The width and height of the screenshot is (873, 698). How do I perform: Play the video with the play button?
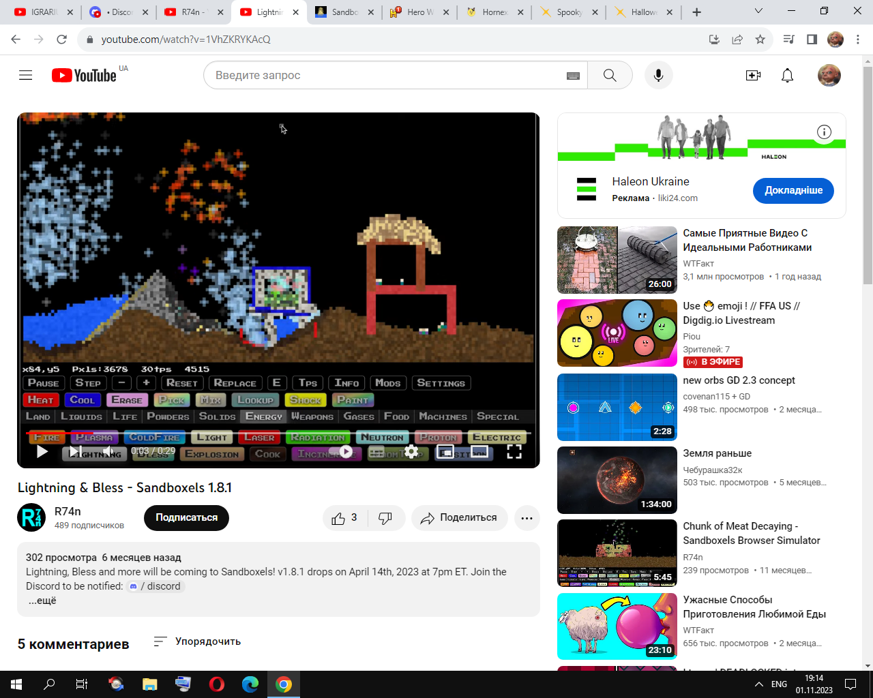click(x=42, y=451)
